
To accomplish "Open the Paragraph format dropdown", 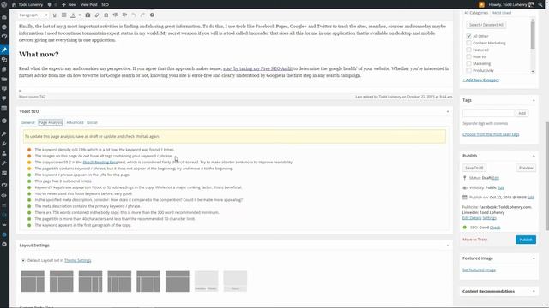I will pyautogui.click(x=33, y=15).
